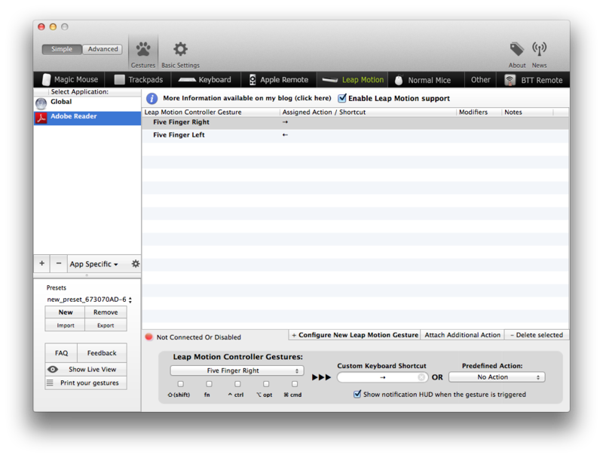Toggle the opt modifier checkbox
This screenshot has height=458, width=603.
[266, 384]
